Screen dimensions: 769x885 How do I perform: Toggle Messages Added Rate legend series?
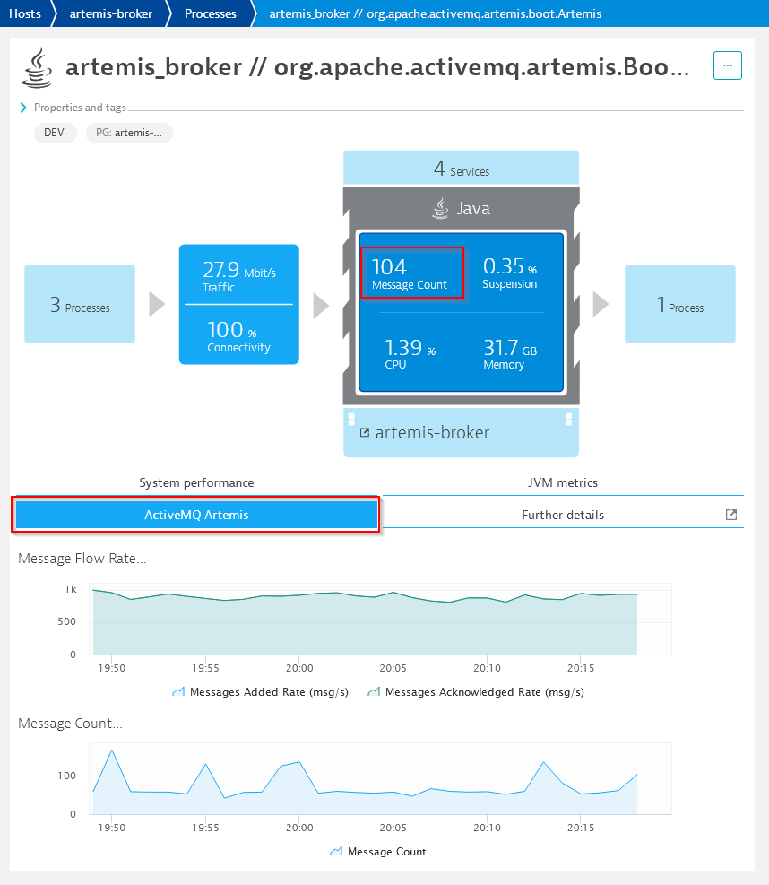click(x=260, y=692)
